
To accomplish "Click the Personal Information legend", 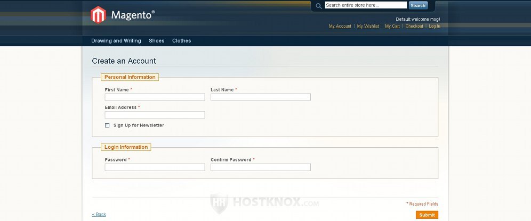I will tap(130, 77).
